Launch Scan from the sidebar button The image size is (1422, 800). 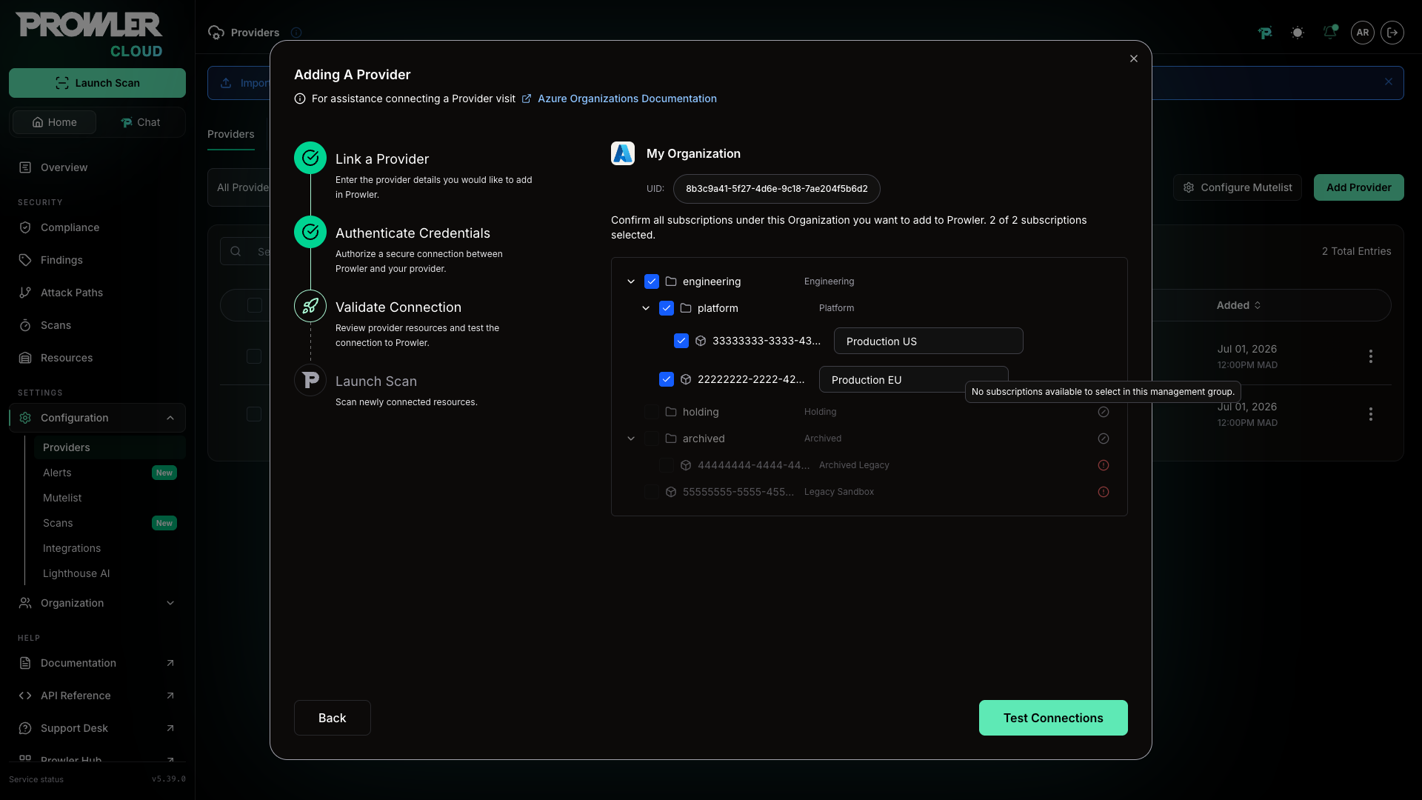pos(97,83)
